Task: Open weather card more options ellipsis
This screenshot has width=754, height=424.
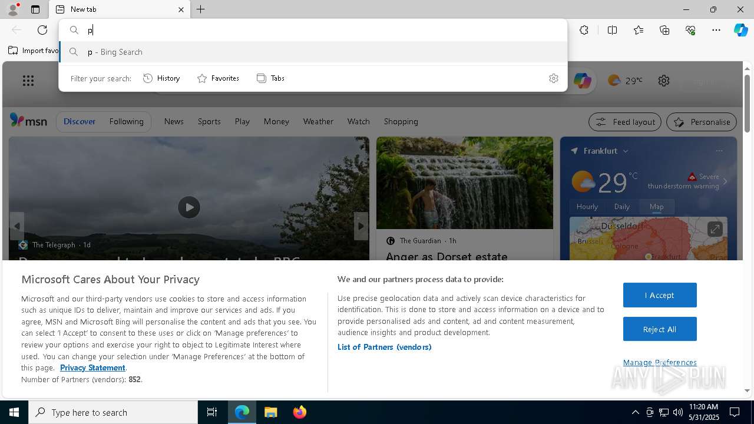Action: pos(719,151)
